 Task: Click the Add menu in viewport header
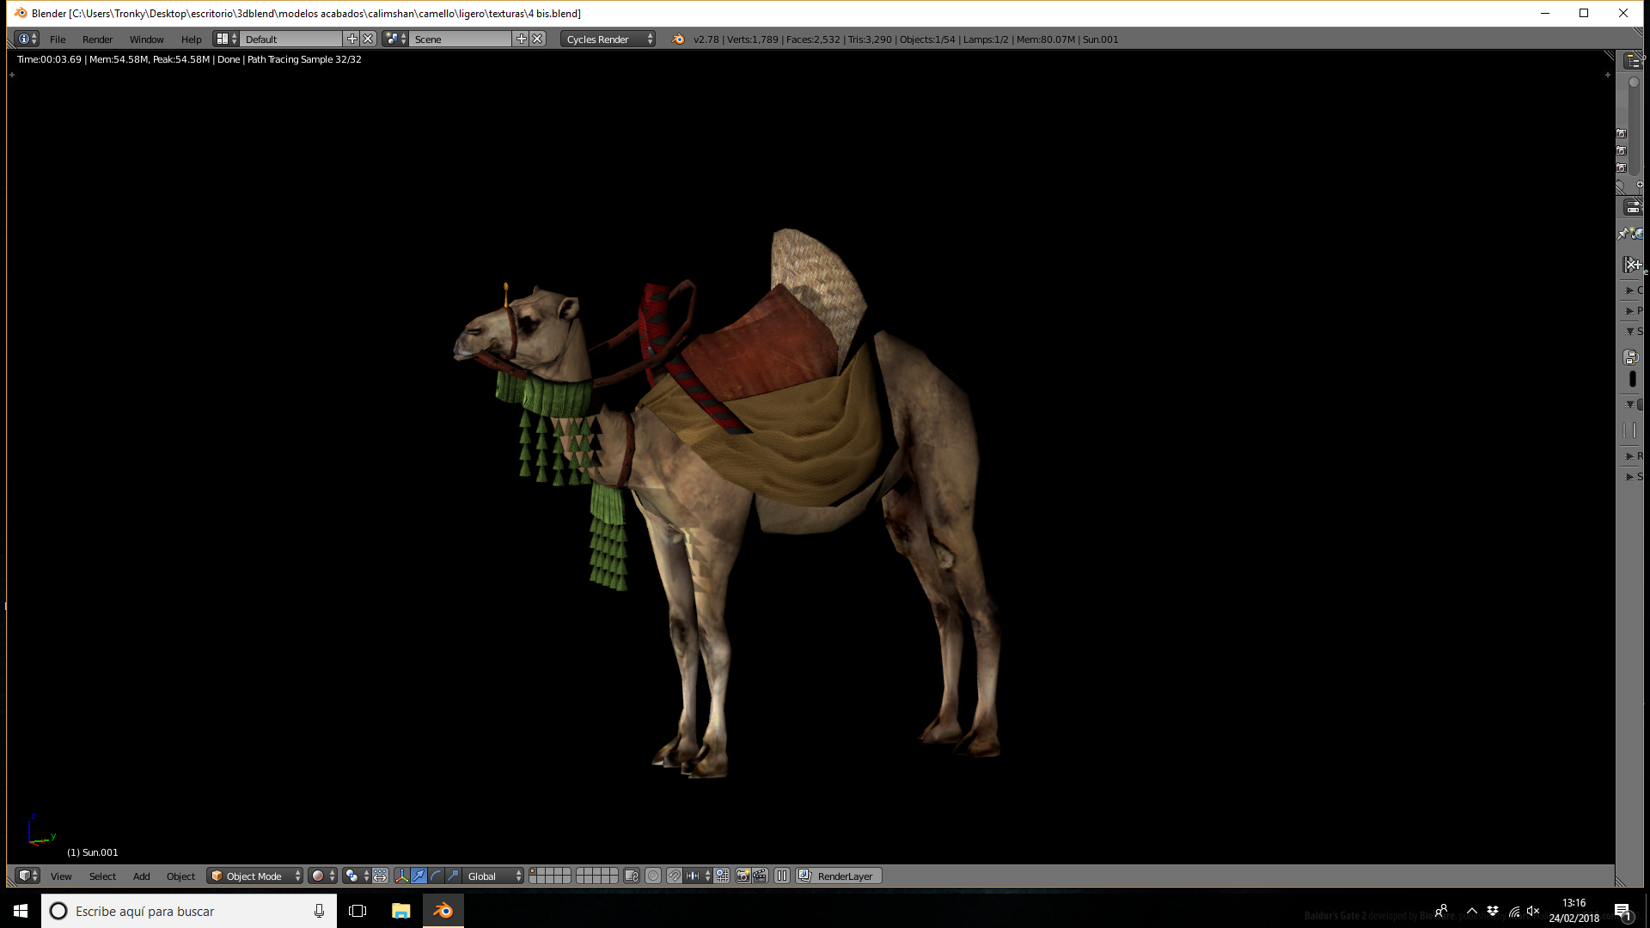(x=141, y=876)
